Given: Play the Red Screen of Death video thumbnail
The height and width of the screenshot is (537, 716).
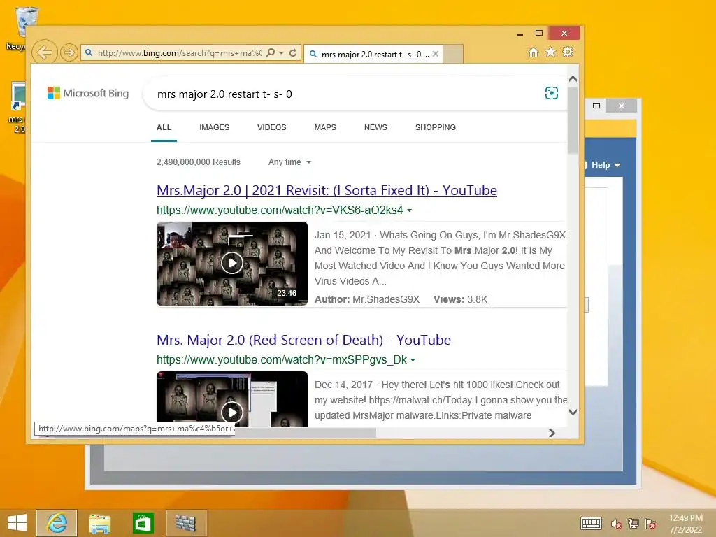Looking at the screenshot, I should 232,399.
